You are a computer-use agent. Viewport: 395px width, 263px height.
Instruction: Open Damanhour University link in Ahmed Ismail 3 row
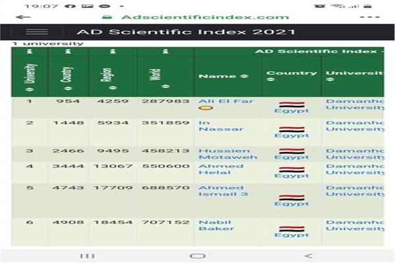[355, 191]
